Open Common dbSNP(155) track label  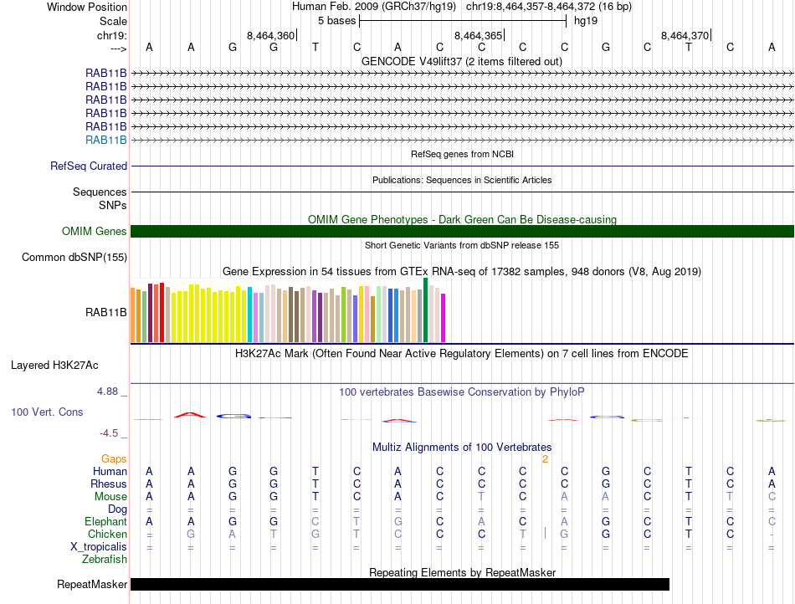[74, 258]
